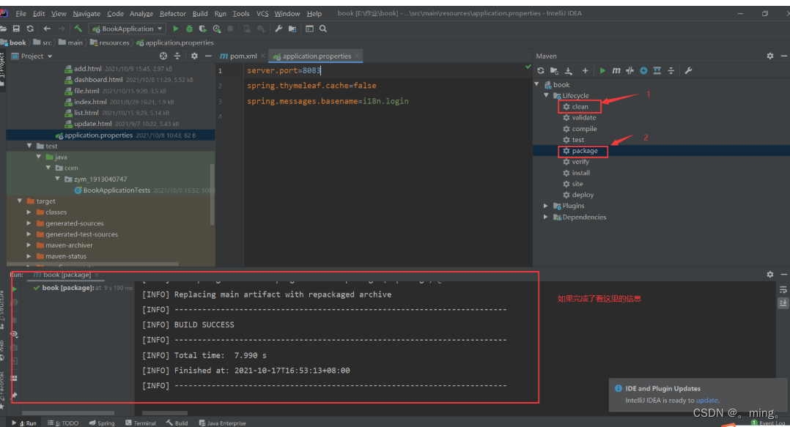
Task: Reimport all Maven projects icon
Action: point(541,70)
